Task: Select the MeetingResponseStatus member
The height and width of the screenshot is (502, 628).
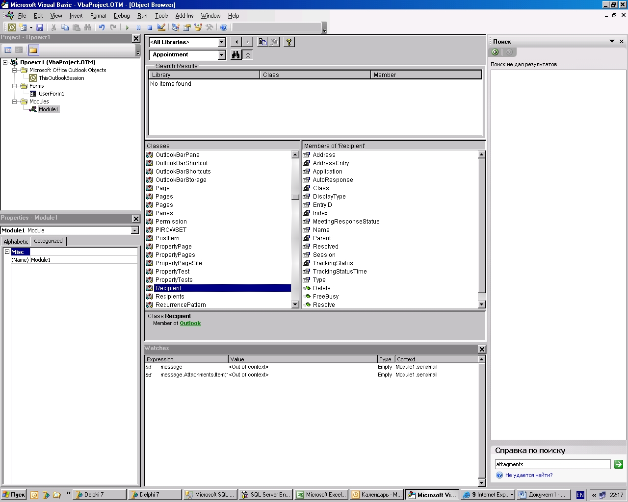Action: (346, 222)
